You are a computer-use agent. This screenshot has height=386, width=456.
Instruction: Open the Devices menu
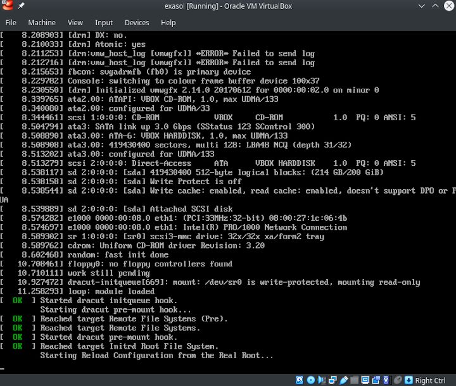(x=137, y=23)
